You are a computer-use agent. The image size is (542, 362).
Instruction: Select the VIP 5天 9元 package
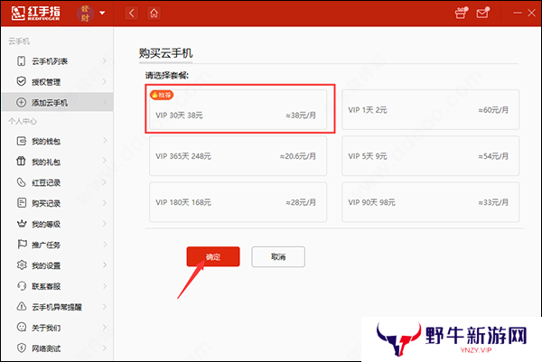pos(430,156)
